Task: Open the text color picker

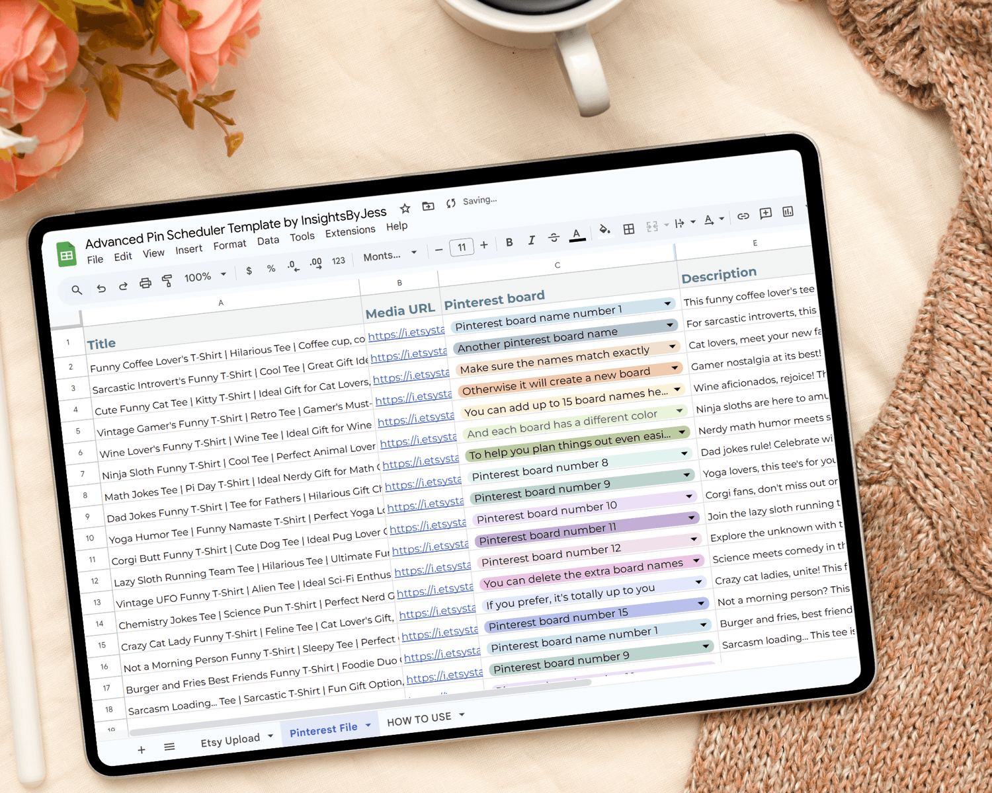Action: [577, 235]
